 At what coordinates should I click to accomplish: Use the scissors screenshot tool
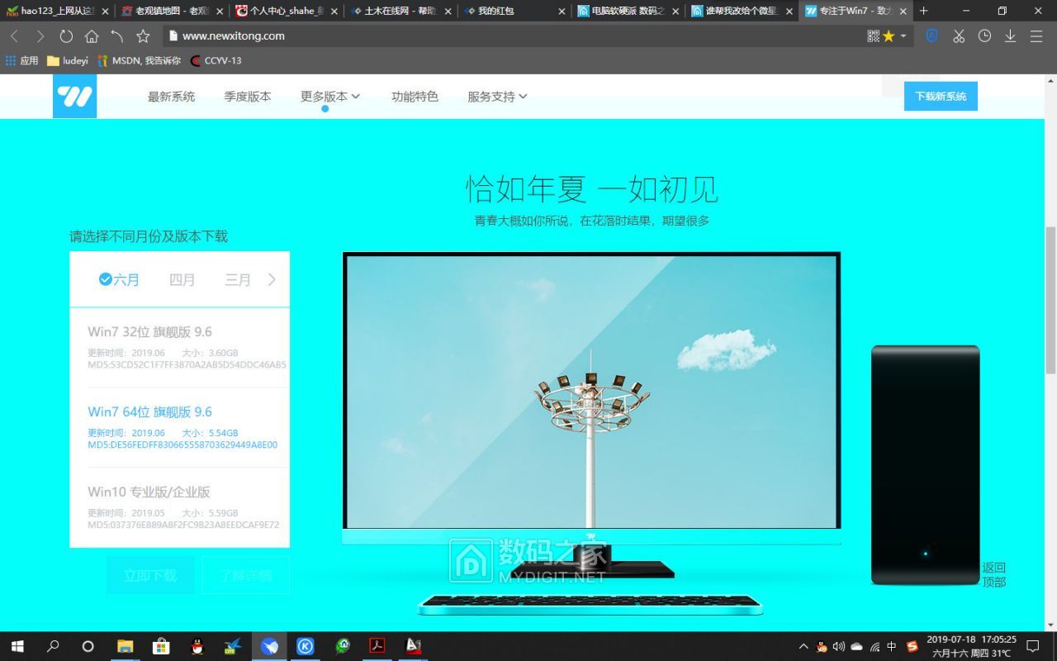958,36
